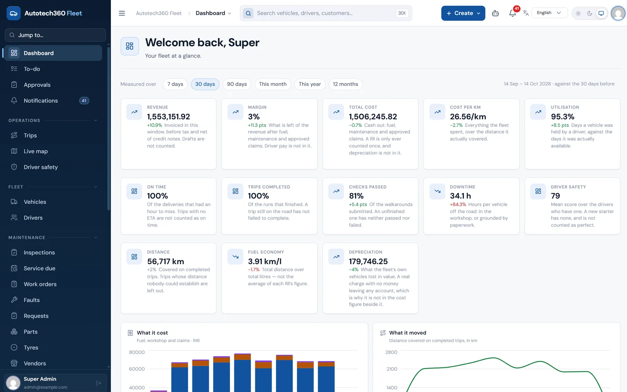The width and height of the screenshot is (627, 392).
Task: Click the Jump to… sidebar field
Action: click(x=55, y=35)
